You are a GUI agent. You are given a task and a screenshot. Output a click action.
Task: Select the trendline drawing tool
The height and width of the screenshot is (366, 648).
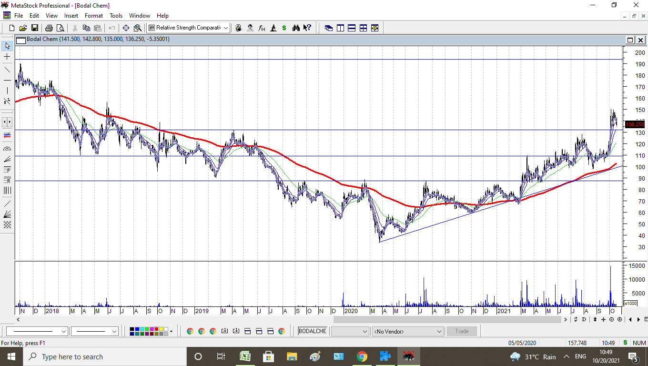tap(7, 70)
